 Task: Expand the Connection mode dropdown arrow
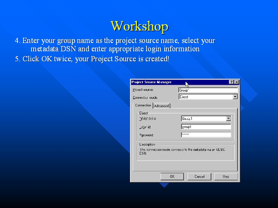pyautogui.click(x=235, y=97)
